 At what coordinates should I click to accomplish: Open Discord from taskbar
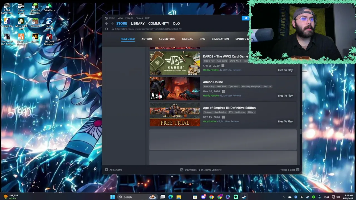tap(203, 197)
